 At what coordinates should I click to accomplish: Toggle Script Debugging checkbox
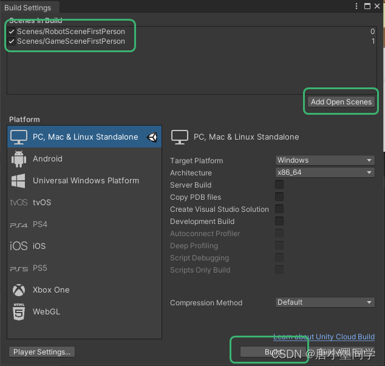pos(279,257)
